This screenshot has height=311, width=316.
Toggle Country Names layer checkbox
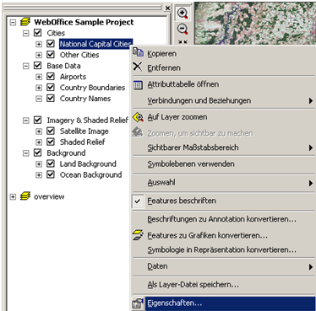51,99
